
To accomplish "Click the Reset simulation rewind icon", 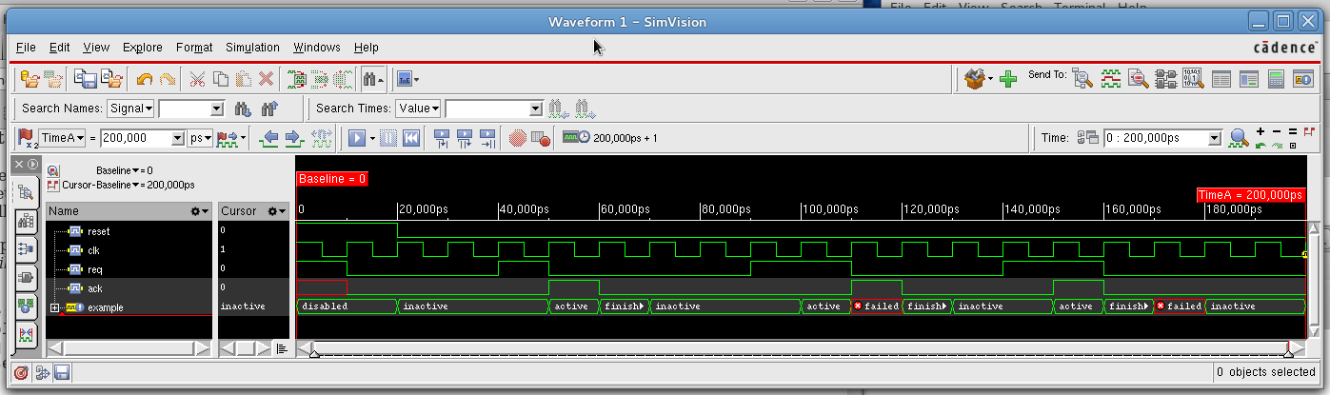I will [x=411, y=138].
